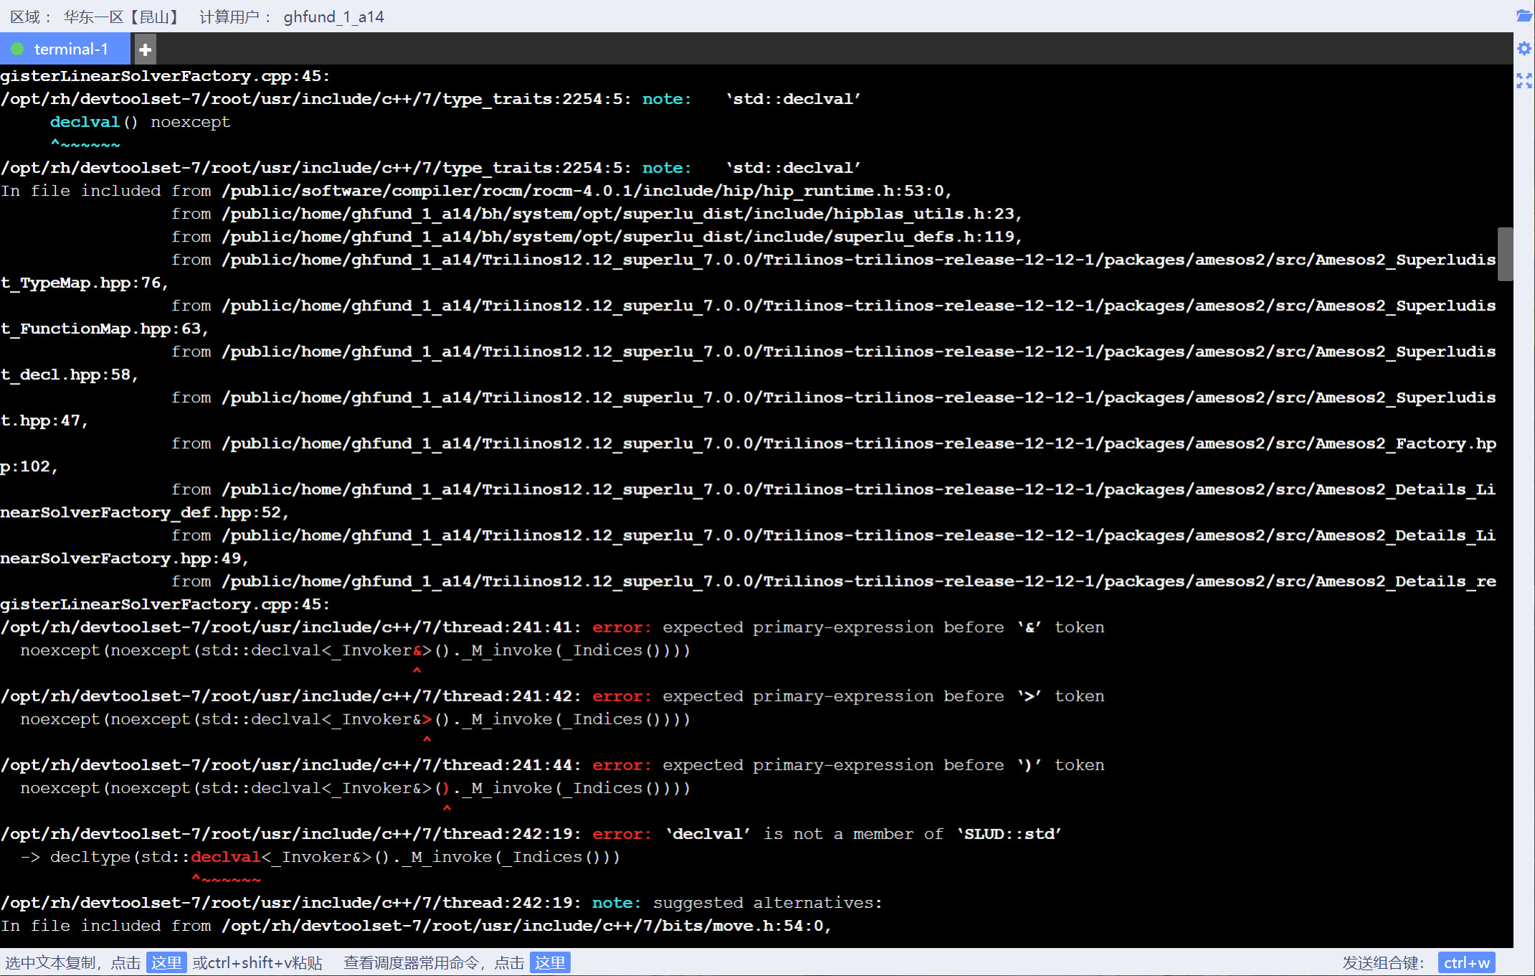The image size is (1535, 976).
Task: Click the 'suggested alternatives:' note text
Action: point(768,902)
